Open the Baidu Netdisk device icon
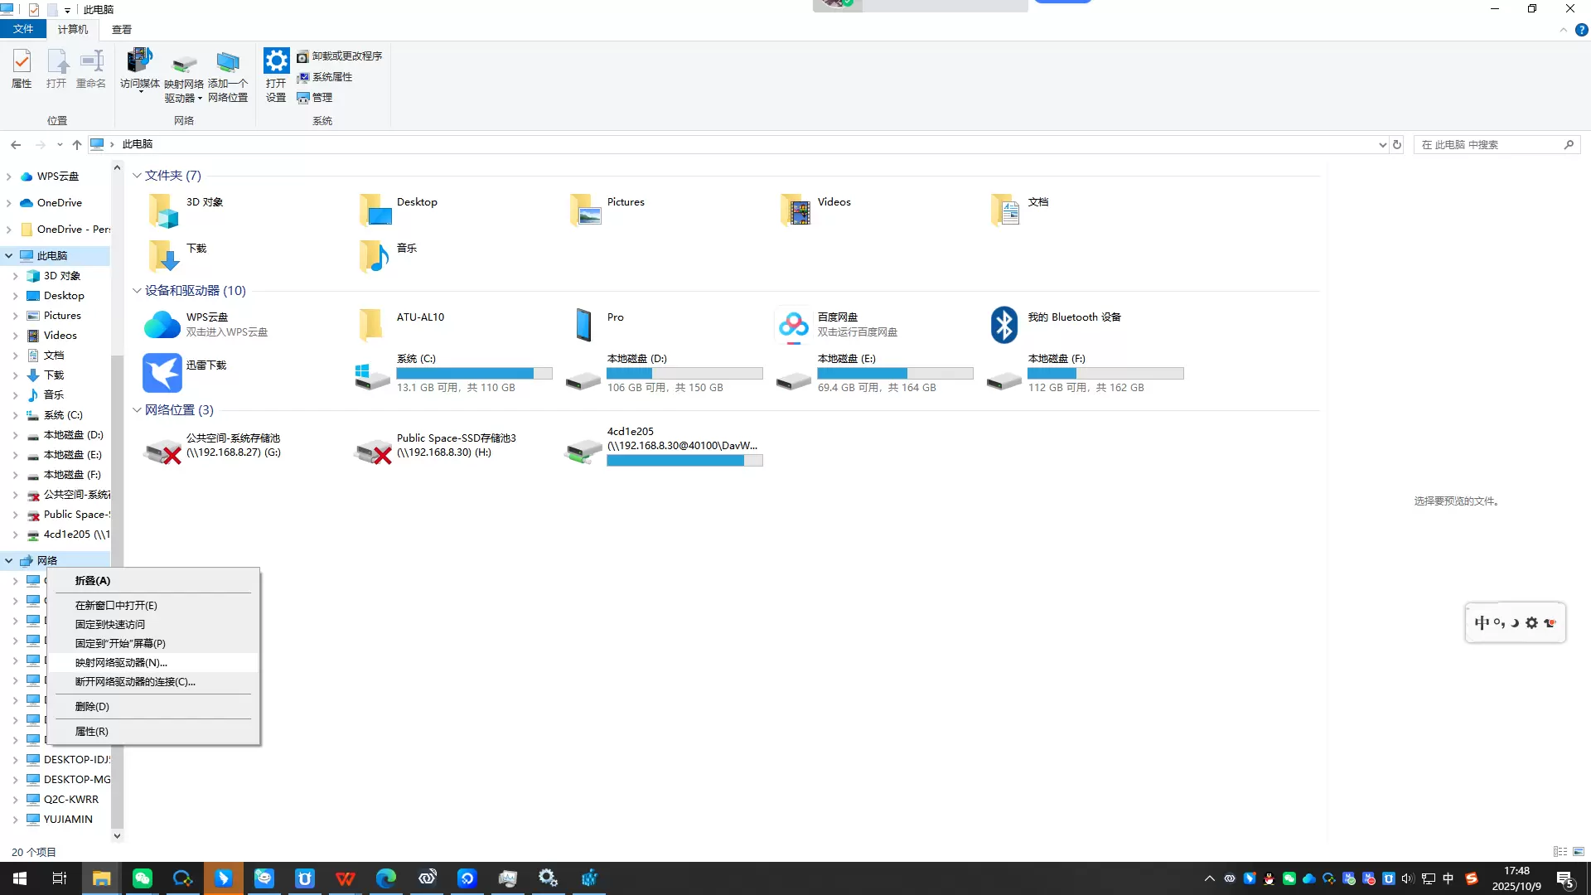Image resolution: width=1591 pixels, height=895 pixels. [x=793, y=325]
